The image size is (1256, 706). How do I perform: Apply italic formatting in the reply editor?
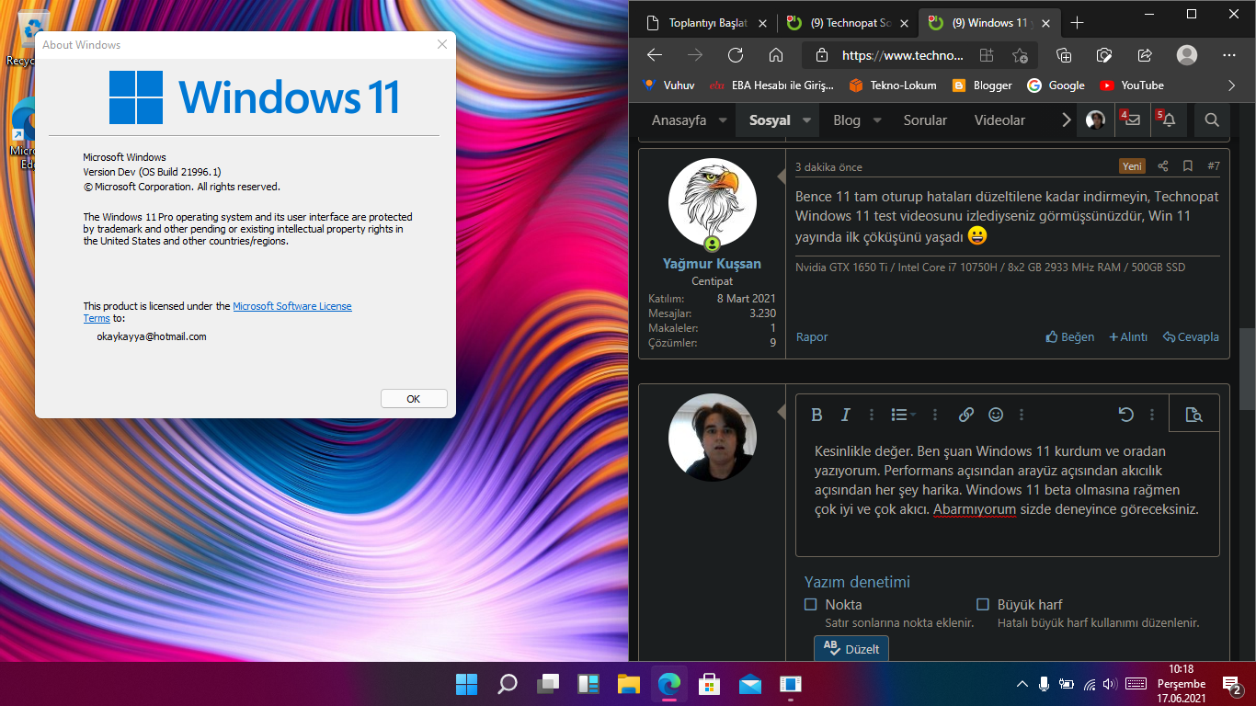(846, 415)
